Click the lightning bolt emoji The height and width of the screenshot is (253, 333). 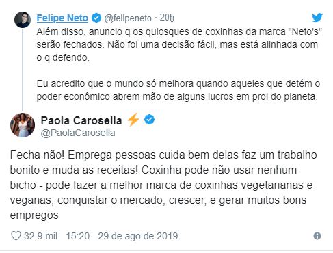(x=133, y=120)
